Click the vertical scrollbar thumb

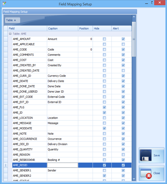tap(134, 39)
